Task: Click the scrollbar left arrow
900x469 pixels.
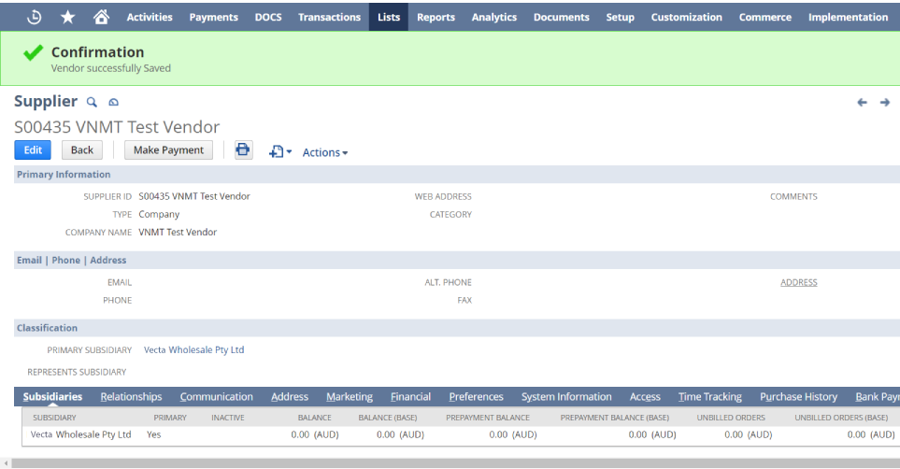Action: tap(7, 463)
